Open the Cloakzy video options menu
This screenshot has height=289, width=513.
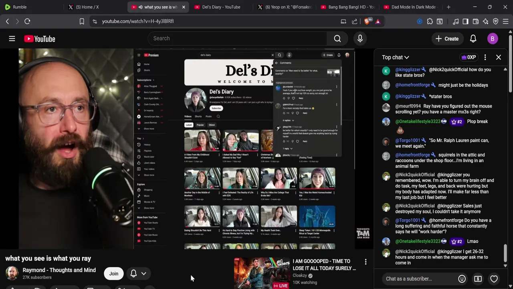point(366,262)
